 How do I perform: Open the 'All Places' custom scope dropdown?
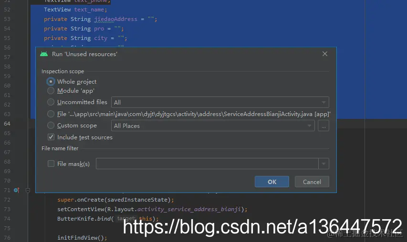tap(213, 126)
